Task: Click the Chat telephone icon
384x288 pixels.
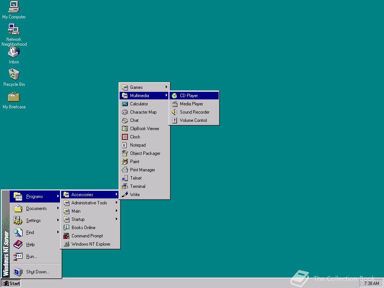Action: (x=125, y=120)
